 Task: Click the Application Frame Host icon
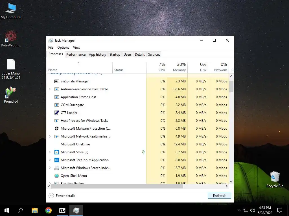click(56, 97)
